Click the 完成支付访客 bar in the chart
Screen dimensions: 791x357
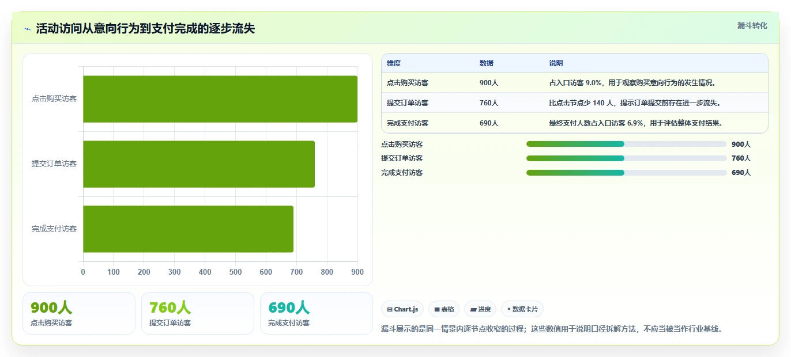pos(189,229)
